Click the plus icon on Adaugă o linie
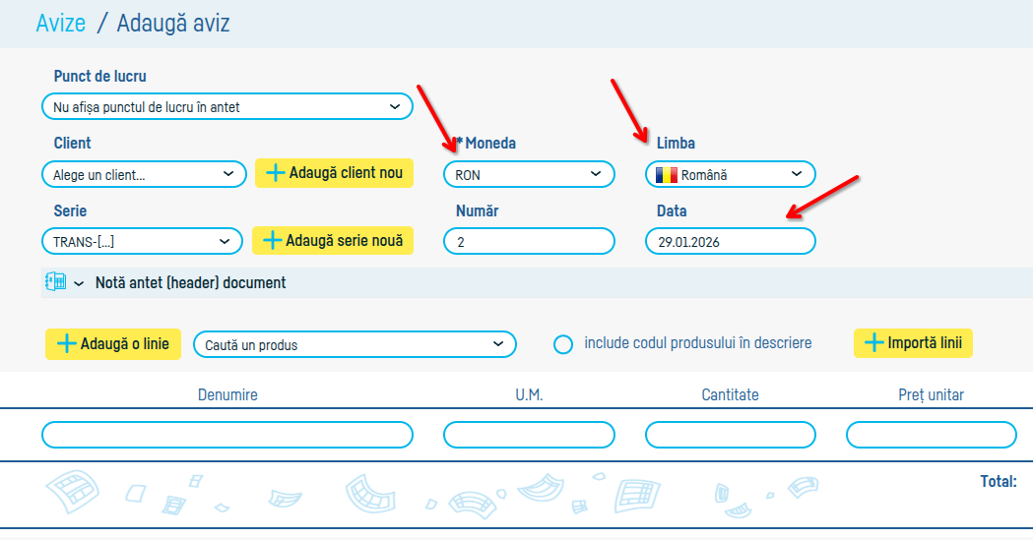 click(x=67, y=343)
